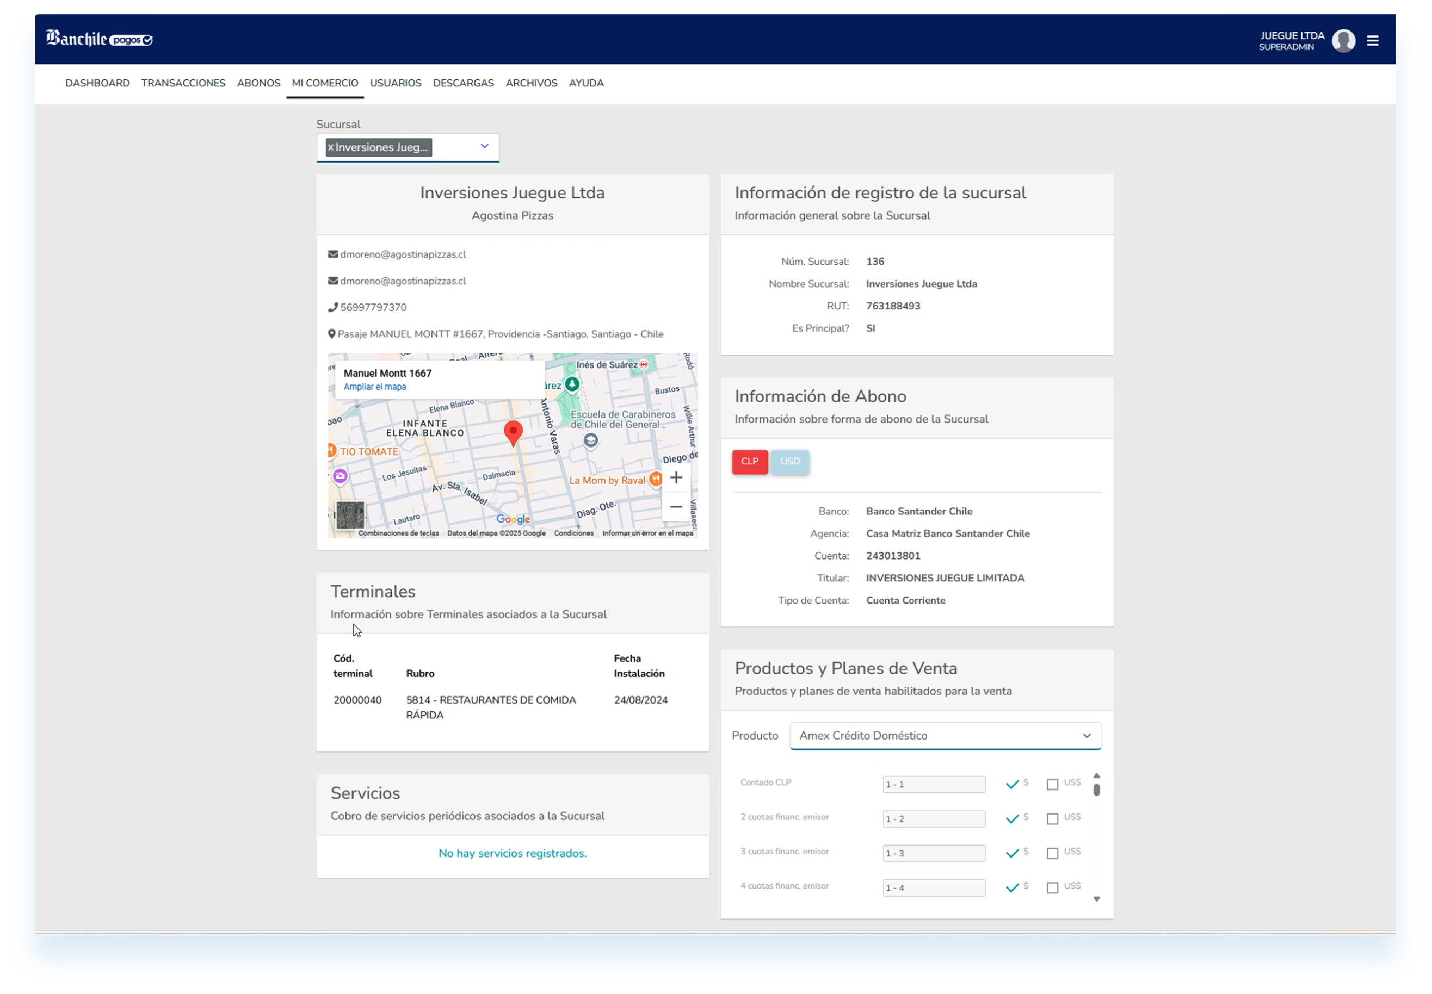Toggle the $ check for 4 cuotas financ. emisor

tap(1011, 887)
